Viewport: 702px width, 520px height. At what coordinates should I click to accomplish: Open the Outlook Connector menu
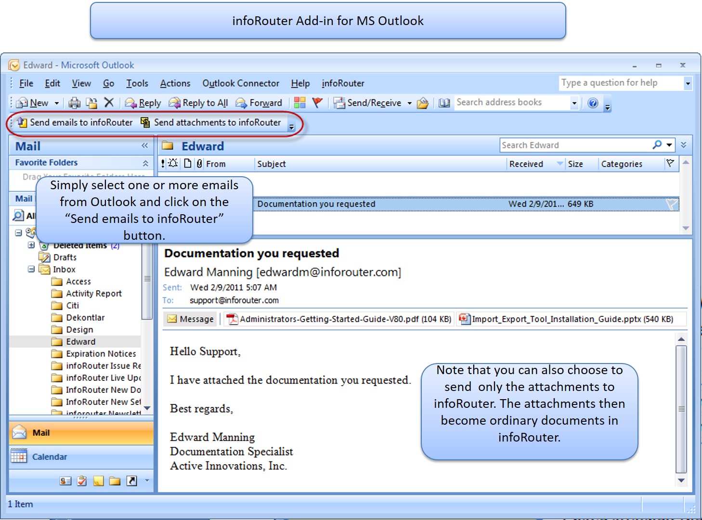point(241,83)
